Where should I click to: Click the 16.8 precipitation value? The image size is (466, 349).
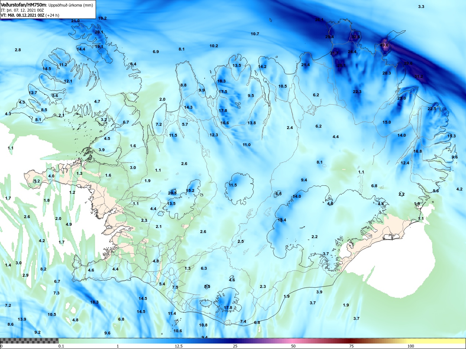(418, 151)
